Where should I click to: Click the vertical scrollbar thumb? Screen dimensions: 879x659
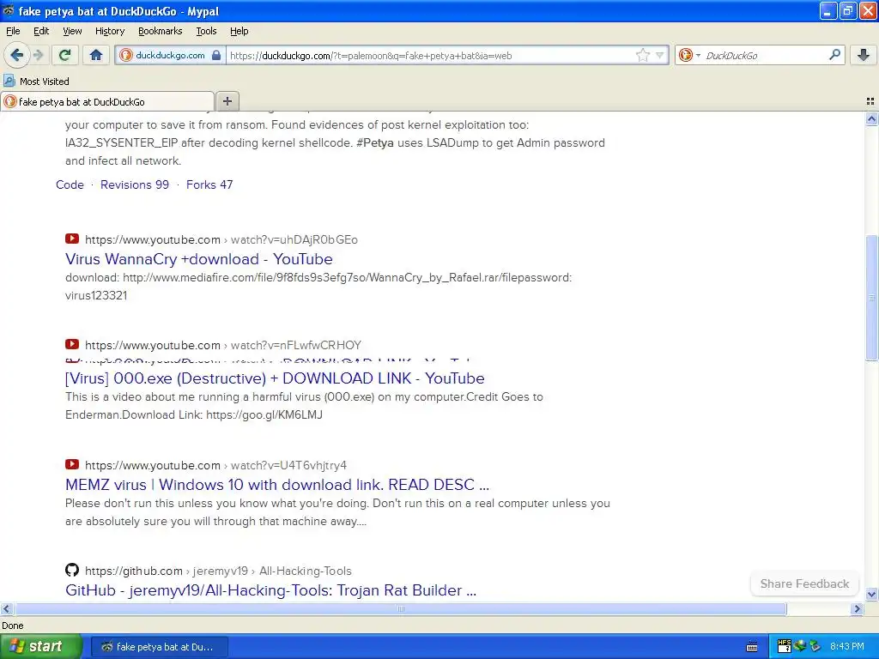coord(871,298)
